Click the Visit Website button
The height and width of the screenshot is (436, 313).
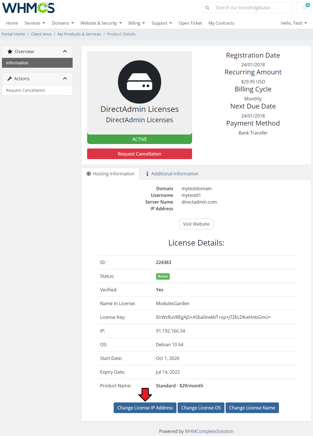tap(196, 224)
